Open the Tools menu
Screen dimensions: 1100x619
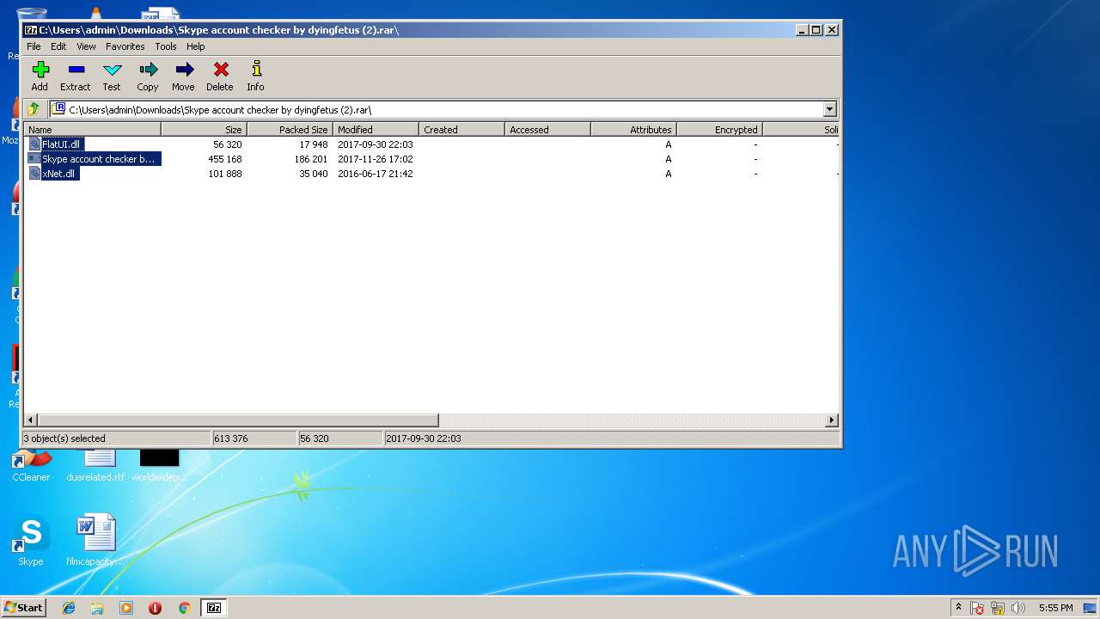coord(166,46)
